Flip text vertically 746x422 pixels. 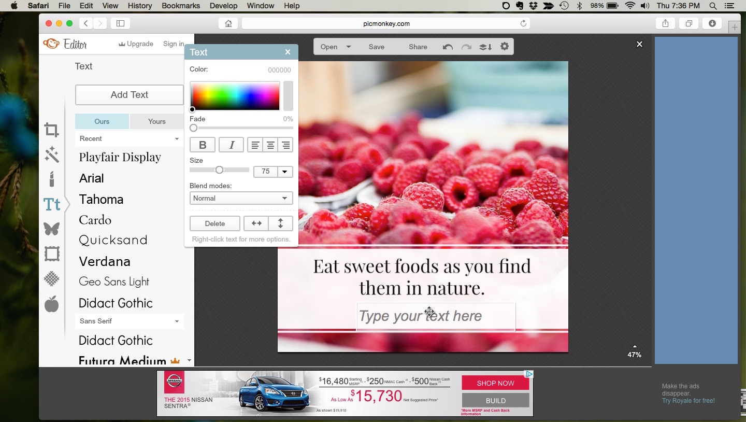pyautogui.click(x=280, y=223)
